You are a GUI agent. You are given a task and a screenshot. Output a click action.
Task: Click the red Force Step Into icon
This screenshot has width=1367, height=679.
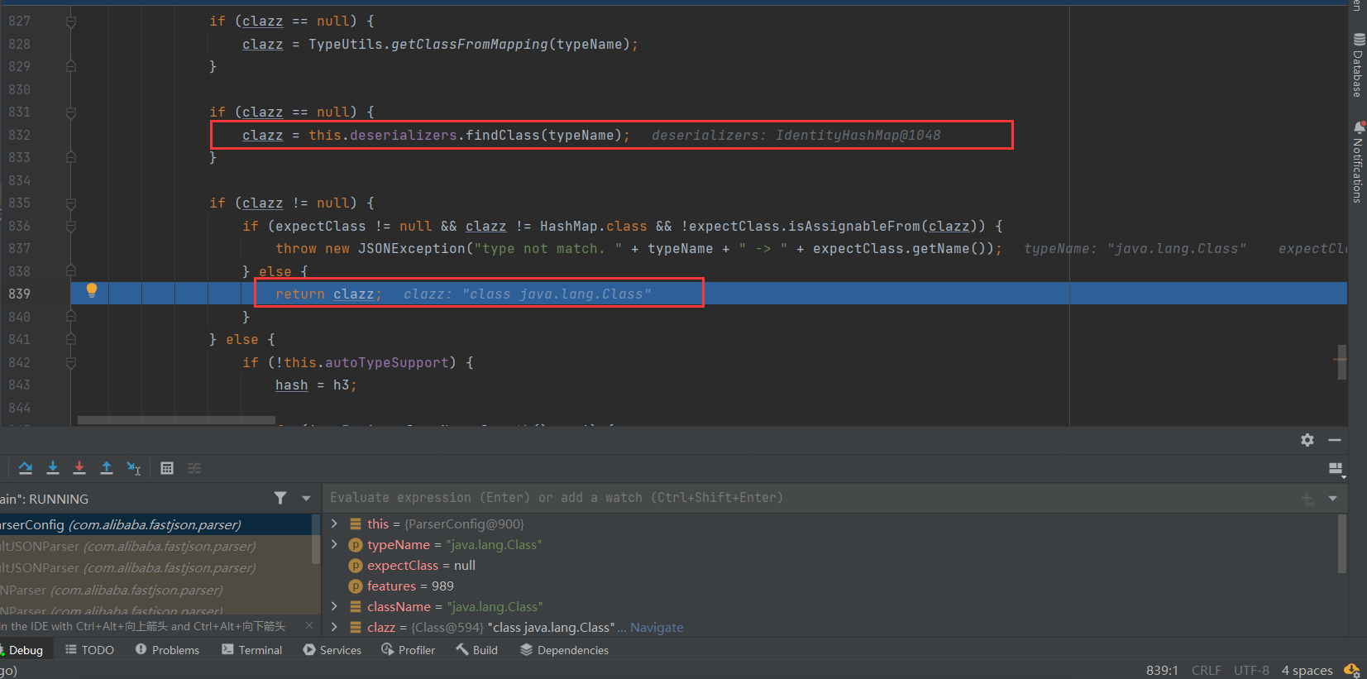click(x=79, y=468)
